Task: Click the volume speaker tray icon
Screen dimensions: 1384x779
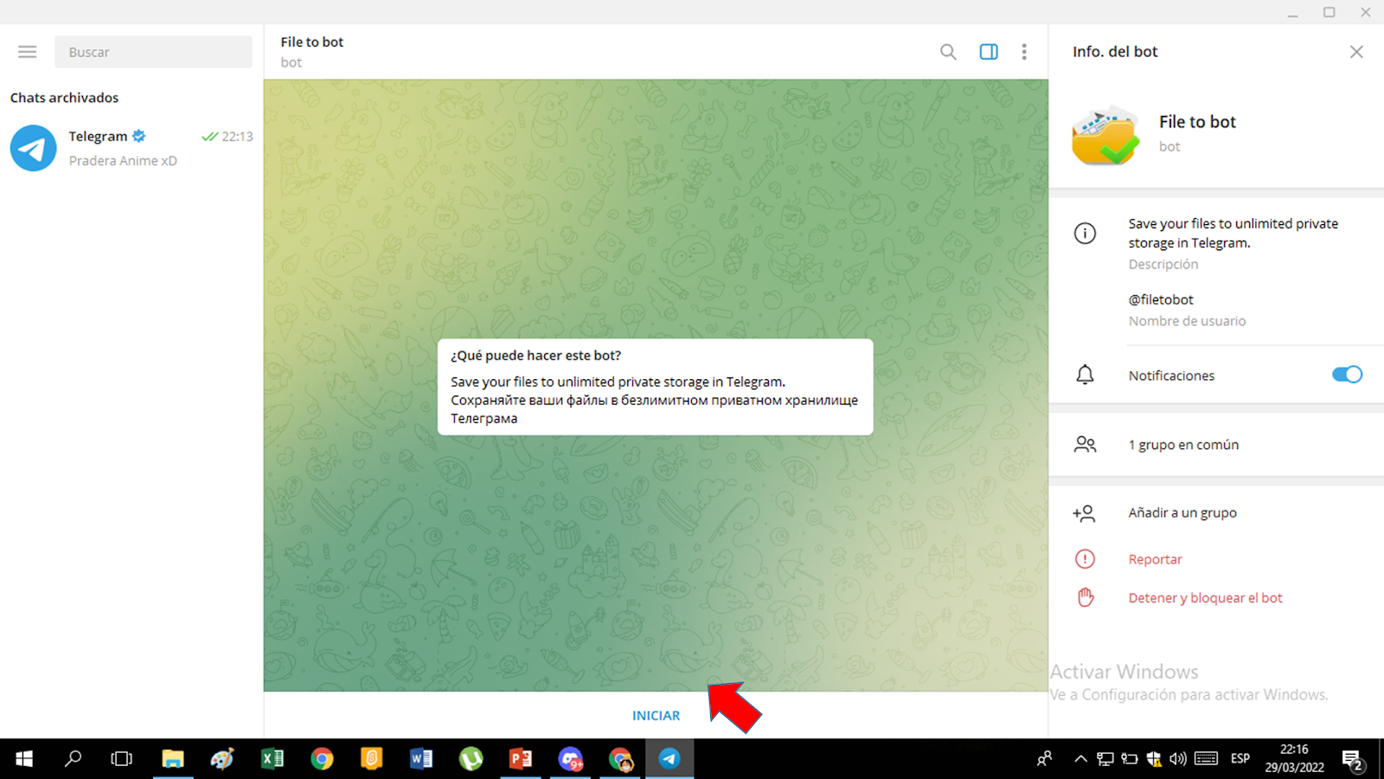Action: (1178, 759)
